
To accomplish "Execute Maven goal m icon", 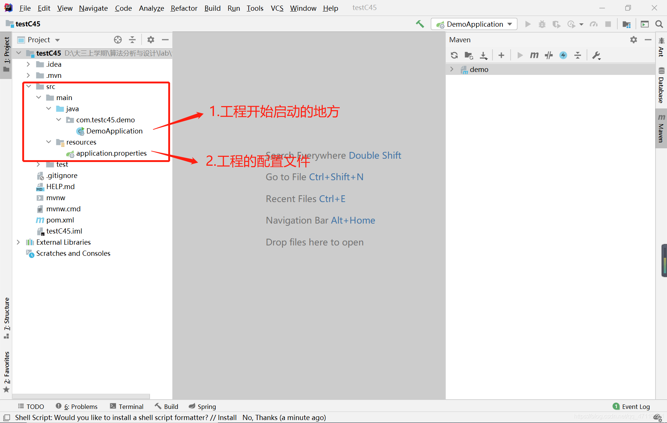I will 534,55.
